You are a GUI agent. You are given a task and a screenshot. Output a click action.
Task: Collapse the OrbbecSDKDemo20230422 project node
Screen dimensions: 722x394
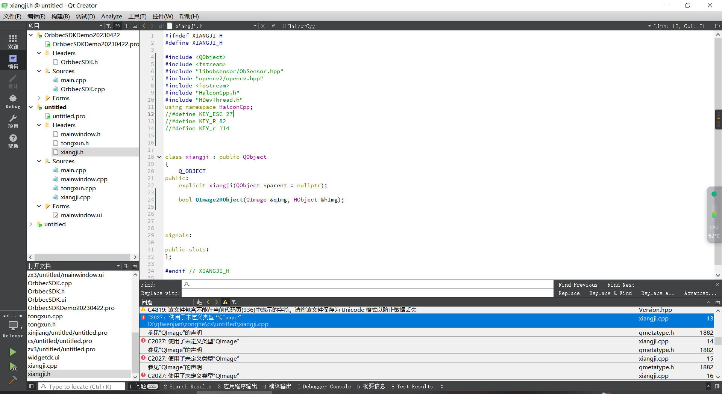[x=31, y=35]
